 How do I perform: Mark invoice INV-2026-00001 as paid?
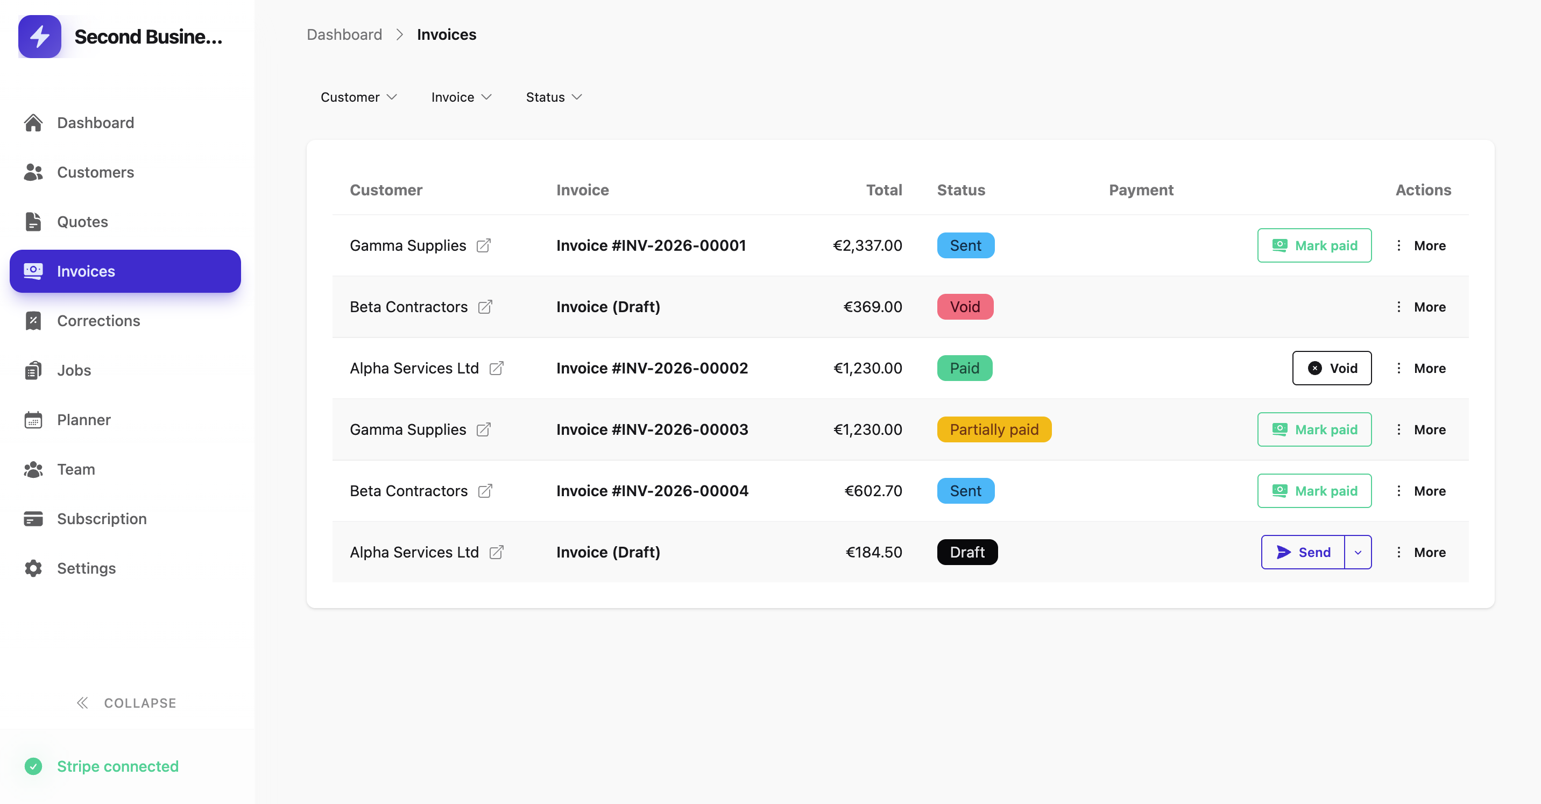click(x=1314, y=246)
